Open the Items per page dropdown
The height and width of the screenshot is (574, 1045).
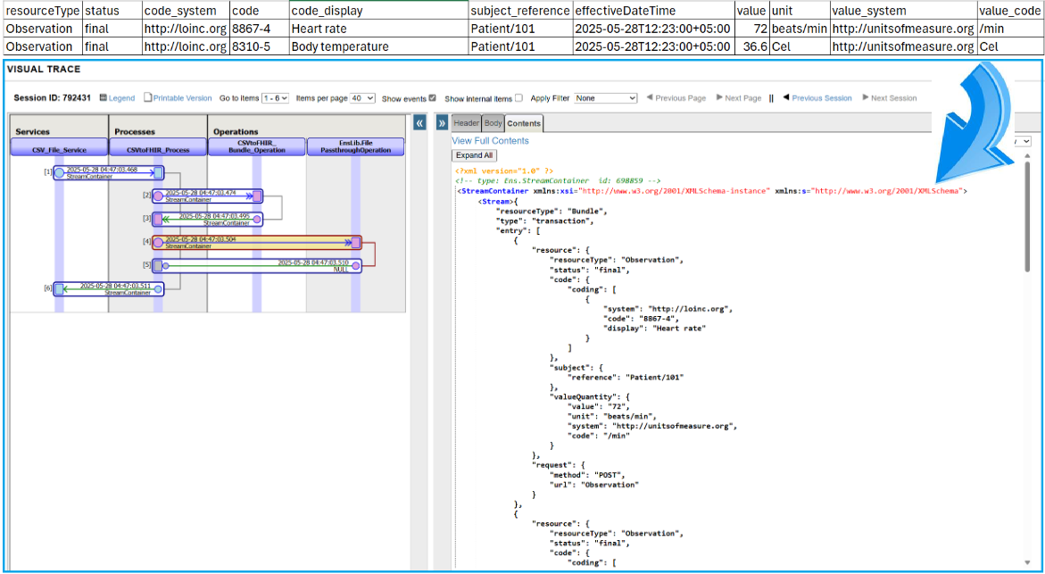click(x=362, y=98)
